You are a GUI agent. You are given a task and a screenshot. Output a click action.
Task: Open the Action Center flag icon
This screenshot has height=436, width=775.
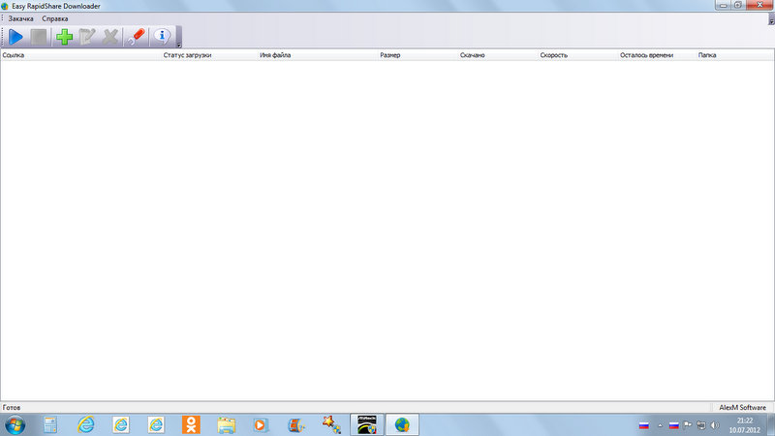688,425
